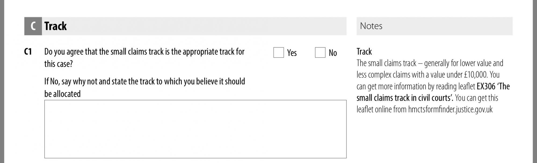Tick the No checkbox for question C1
The width and height of the screenshot is (537, 163).
pyautogui.click(x=320, y=52)
